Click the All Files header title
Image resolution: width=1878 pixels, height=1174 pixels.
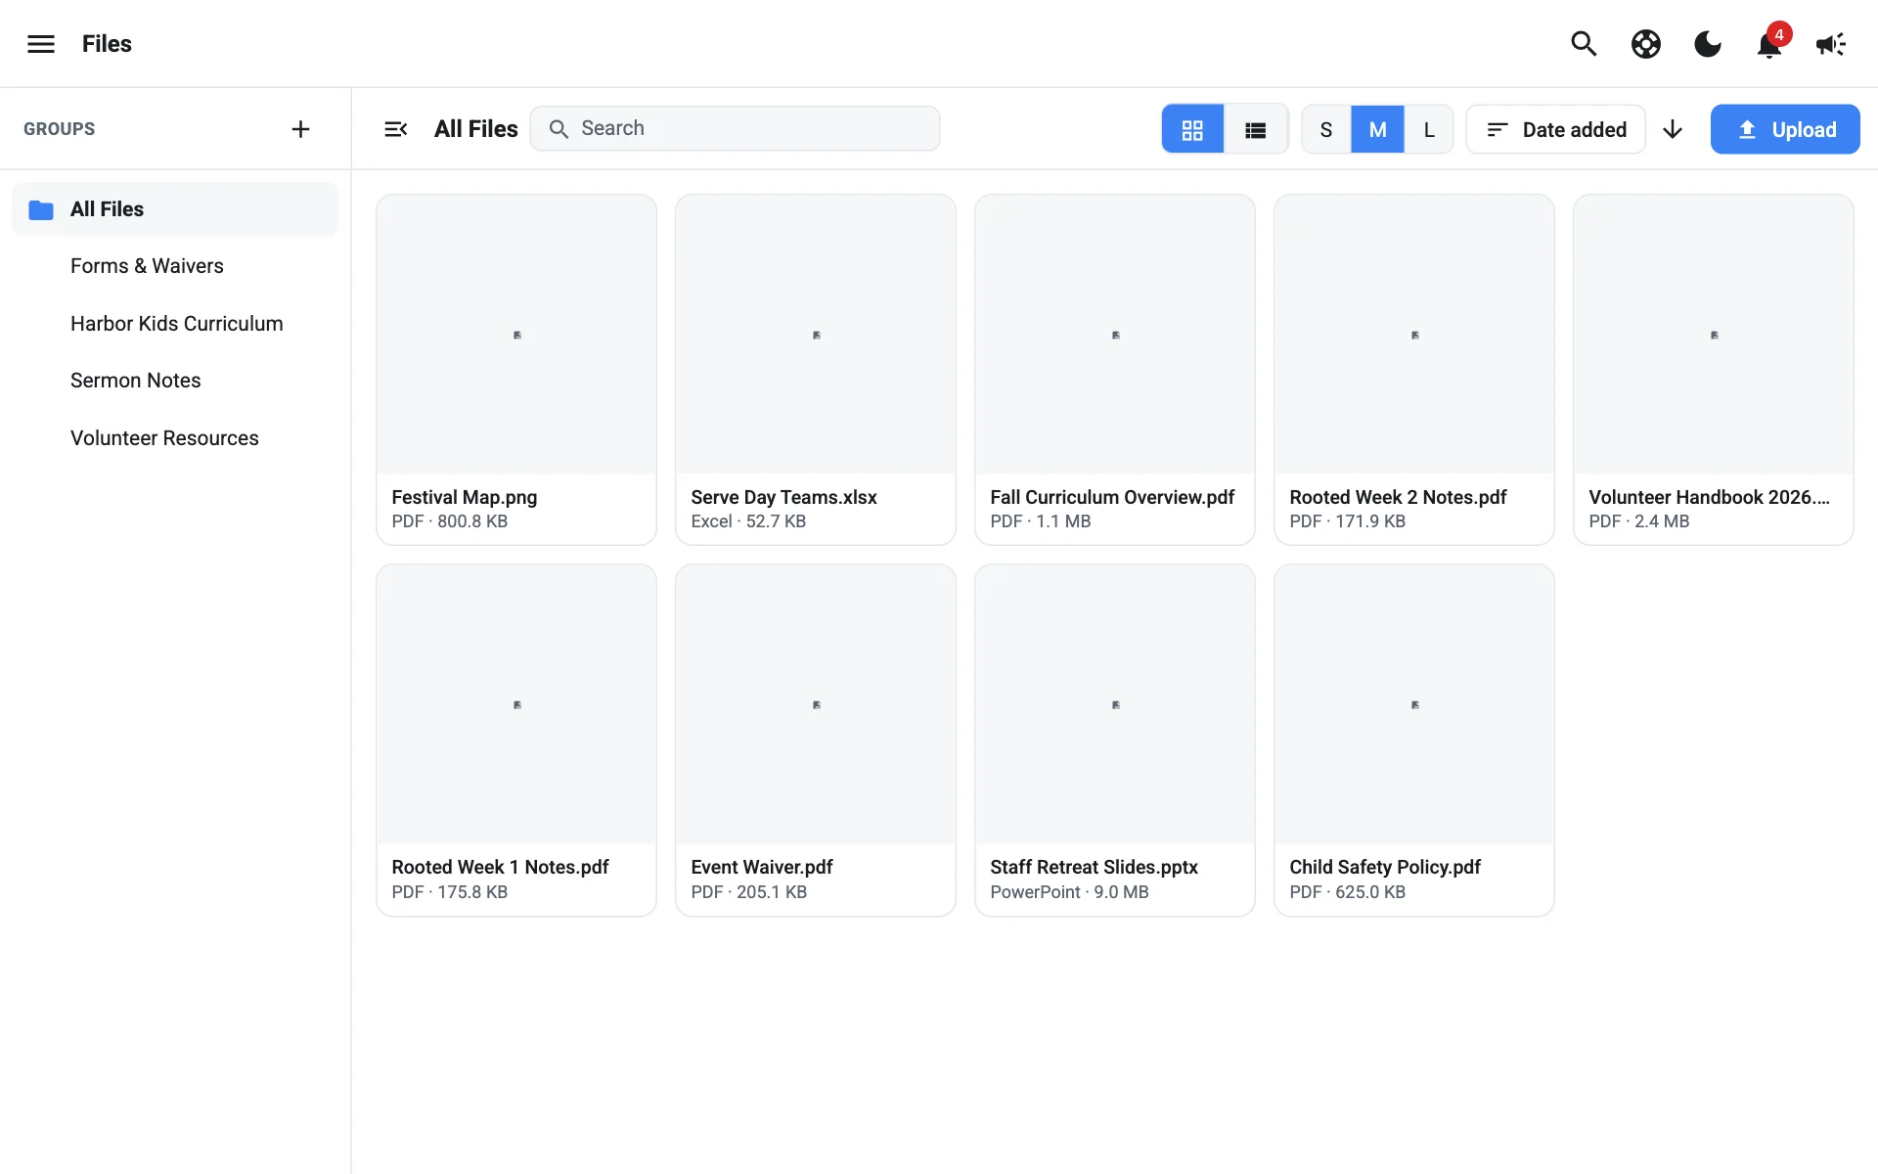coord(476,129)
